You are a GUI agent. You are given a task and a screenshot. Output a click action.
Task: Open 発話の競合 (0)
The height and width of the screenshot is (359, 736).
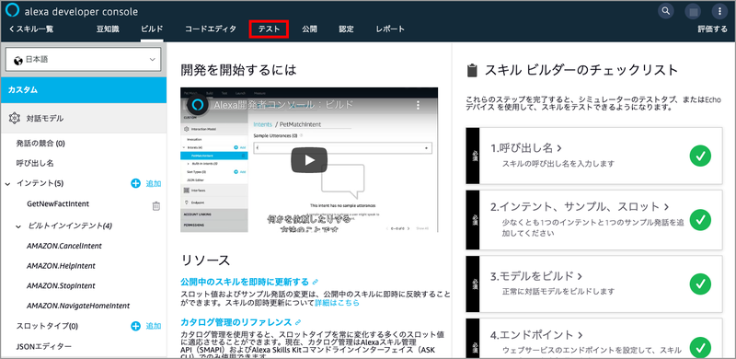click(40, 144)
